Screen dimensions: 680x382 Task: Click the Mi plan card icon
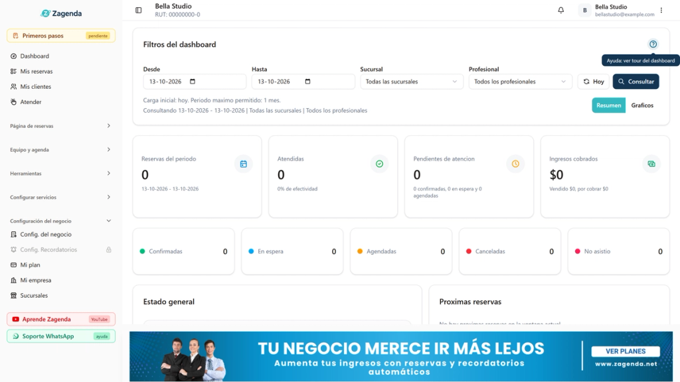tap(13, 265)
